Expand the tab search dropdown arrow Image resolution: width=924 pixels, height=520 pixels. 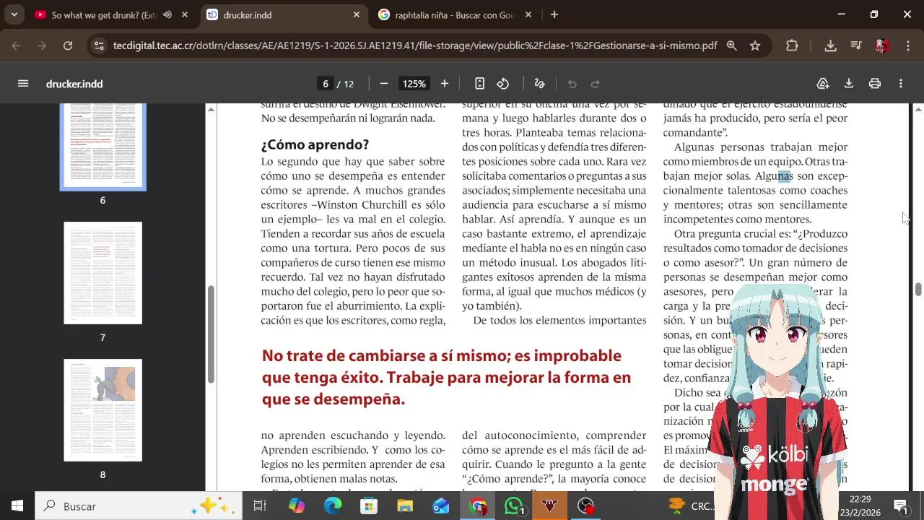[x=14, y=14]
